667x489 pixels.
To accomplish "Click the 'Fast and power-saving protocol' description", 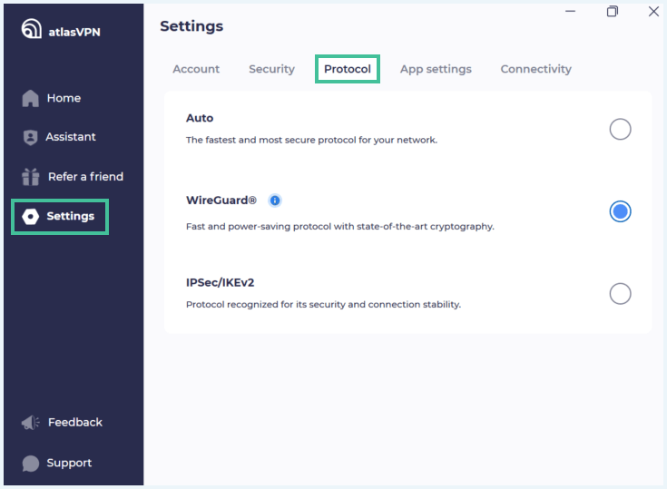I will click(340, 226).
